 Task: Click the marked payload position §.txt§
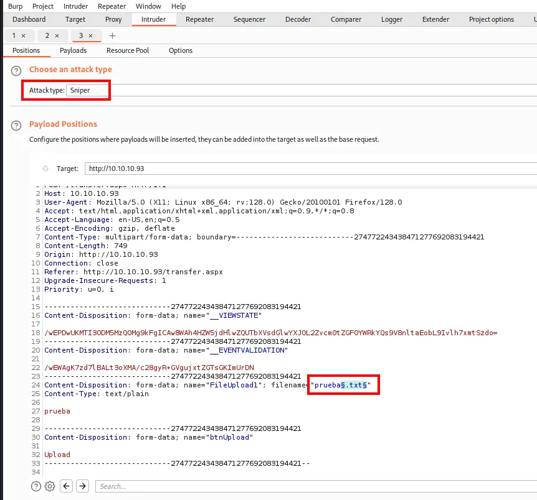point(354,385)
